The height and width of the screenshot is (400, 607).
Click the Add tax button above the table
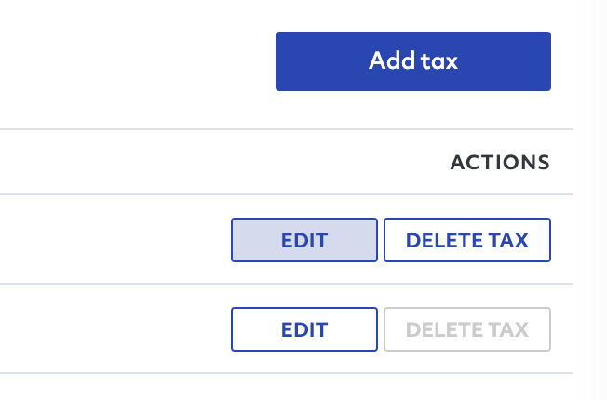tap(413, 61)
